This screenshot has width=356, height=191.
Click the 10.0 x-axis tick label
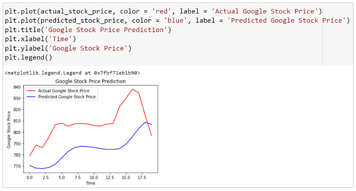(x=94, y=178)
